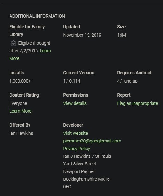This screenshot has width=163, height=196.
Task: Open View details under Permissions
Action: (75, 103)
